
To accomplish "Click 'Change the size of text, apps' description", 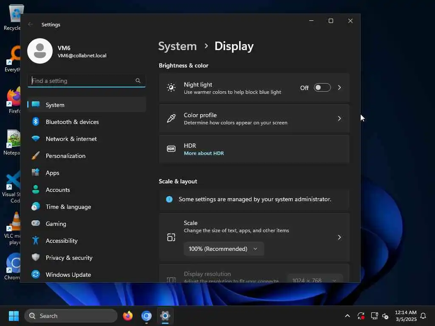I will [x=236, y=230].
